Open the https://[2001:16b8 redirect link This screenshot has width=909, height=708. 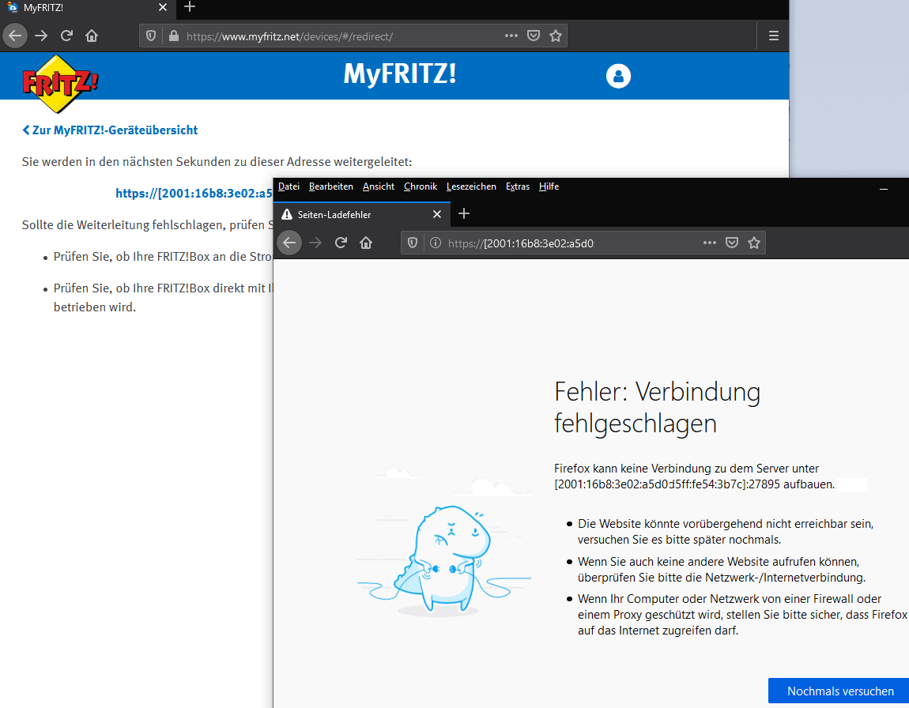point(194,194)
